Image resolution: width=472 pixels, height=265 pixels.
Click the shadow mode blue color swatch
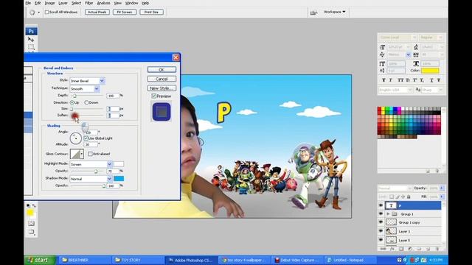[x=119, y=179]
